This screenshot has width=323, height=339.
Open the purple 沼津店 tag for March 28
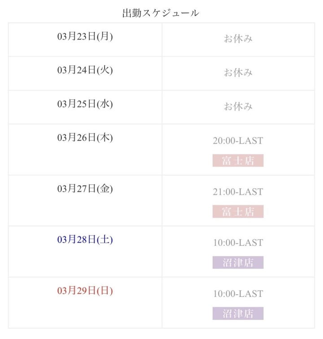tap(238, 262)
